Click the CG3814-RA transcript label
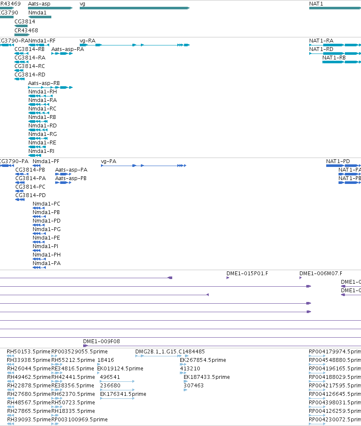The width and height of the screenshot is (361, 426). pos(30,58)
